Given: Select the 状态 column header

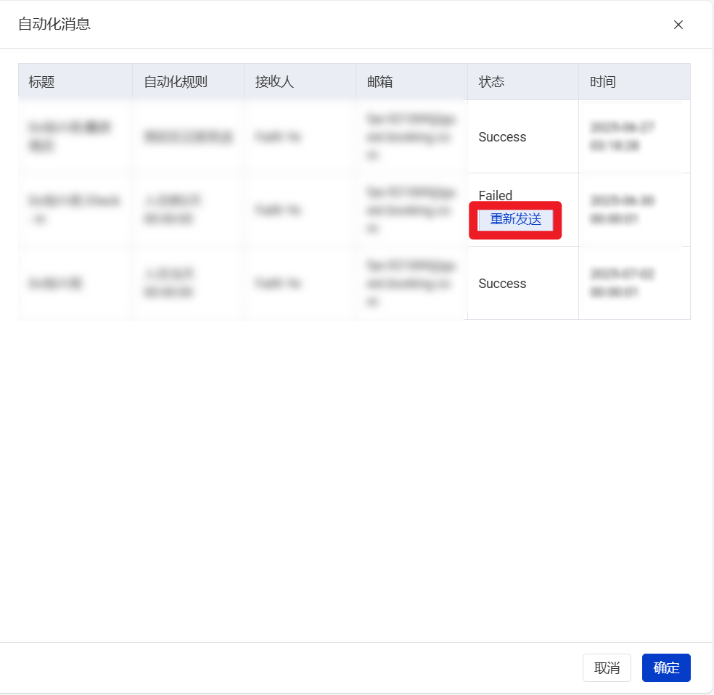Looking at the screenshot, I should 491,82.
